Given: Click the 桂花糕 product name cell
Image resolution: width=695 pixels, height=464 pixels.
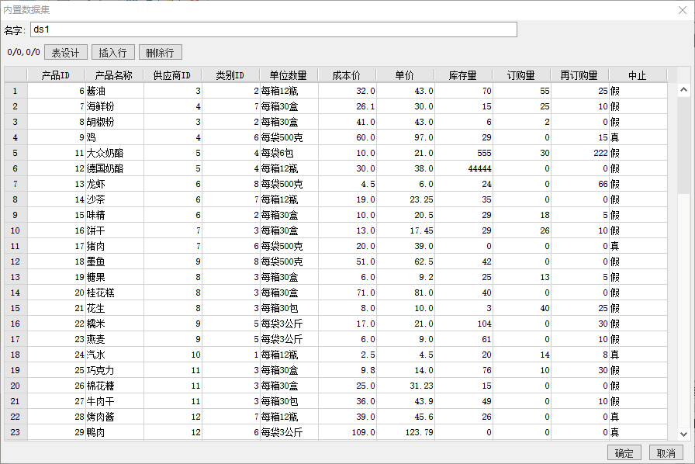Looking at the screenshot, I should click(114, 293).
